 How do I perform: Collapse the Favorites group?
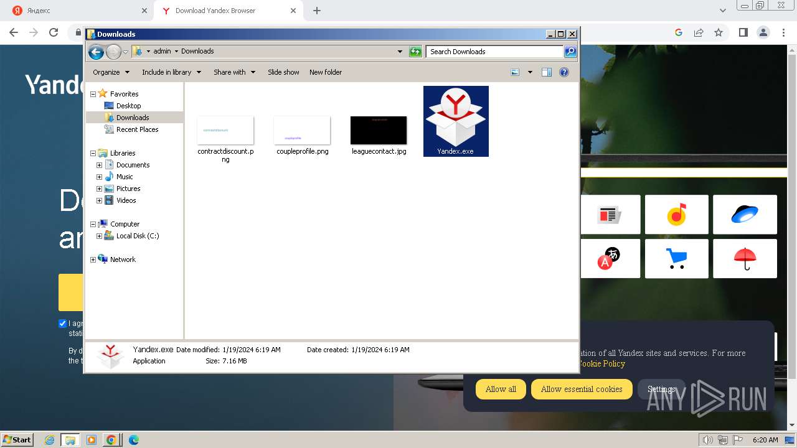point(93,94)
